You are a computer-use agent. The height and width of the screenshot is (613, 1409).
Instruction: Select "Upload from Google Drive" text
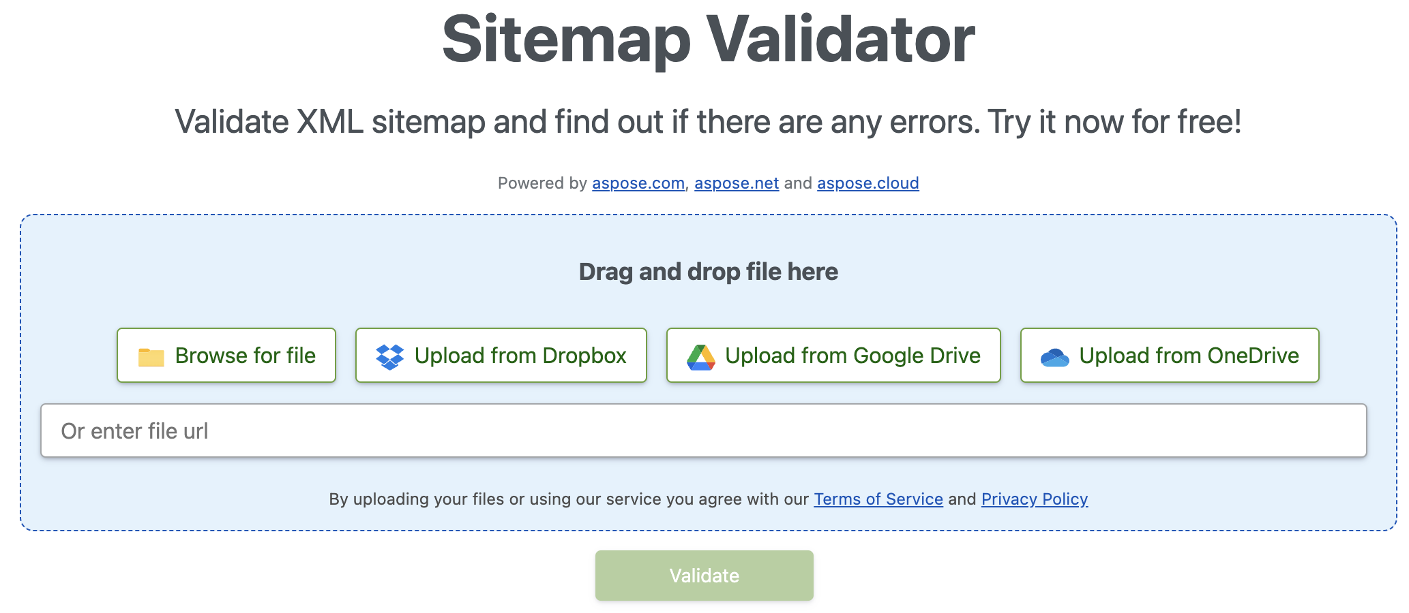coord(852,356)
